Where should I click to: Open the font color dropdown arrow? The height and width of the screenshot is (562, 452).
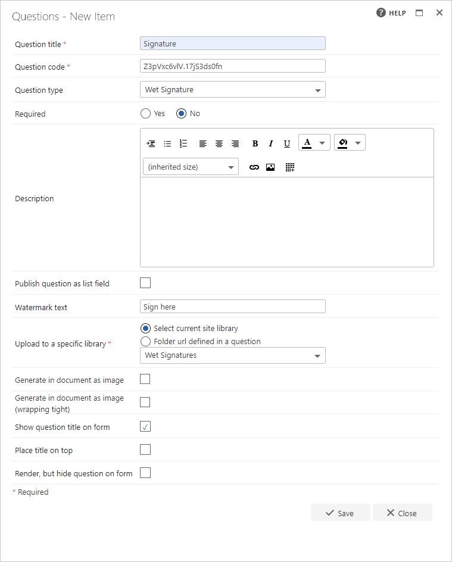pyautogui.click(x=322, y=143)
